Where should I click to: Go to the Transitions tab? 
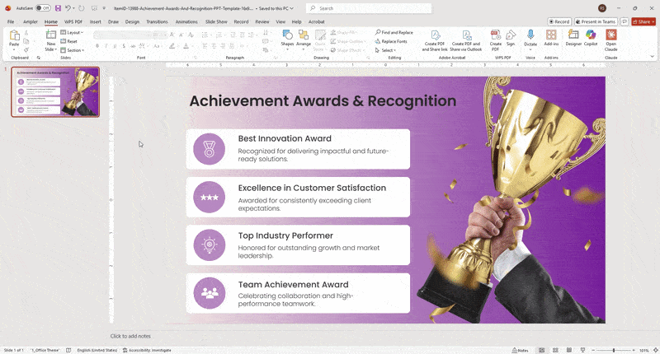[157, 21]
